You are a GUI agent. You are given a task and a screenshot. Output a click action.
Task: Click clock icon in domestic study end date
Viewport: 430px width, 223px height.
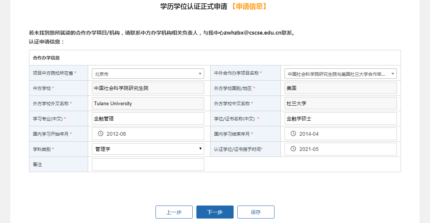point(293,134)
